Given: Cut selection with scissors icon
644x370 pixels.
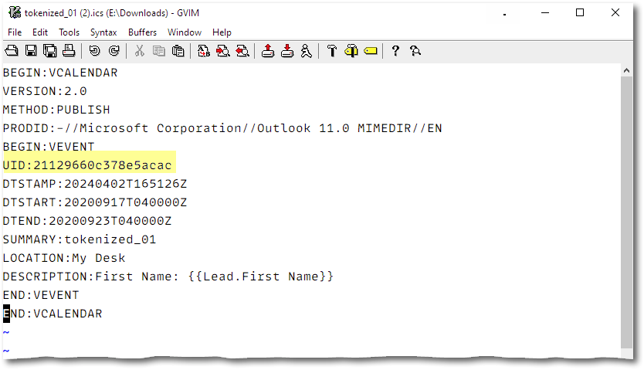Looking at the screenshot, I should click(140, 51).
